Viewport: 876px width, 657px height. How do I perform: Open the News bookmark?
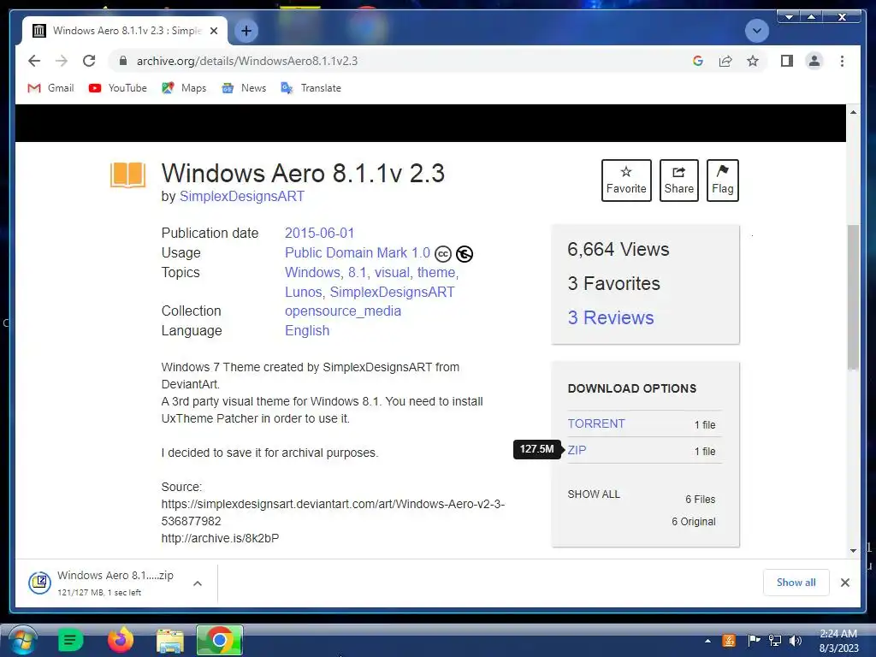pos(244,88)
